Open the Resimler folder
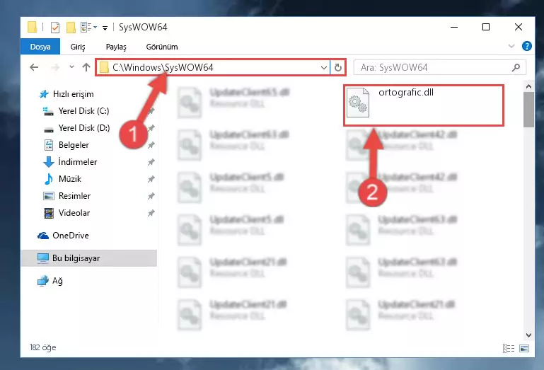 coord(67,196)
